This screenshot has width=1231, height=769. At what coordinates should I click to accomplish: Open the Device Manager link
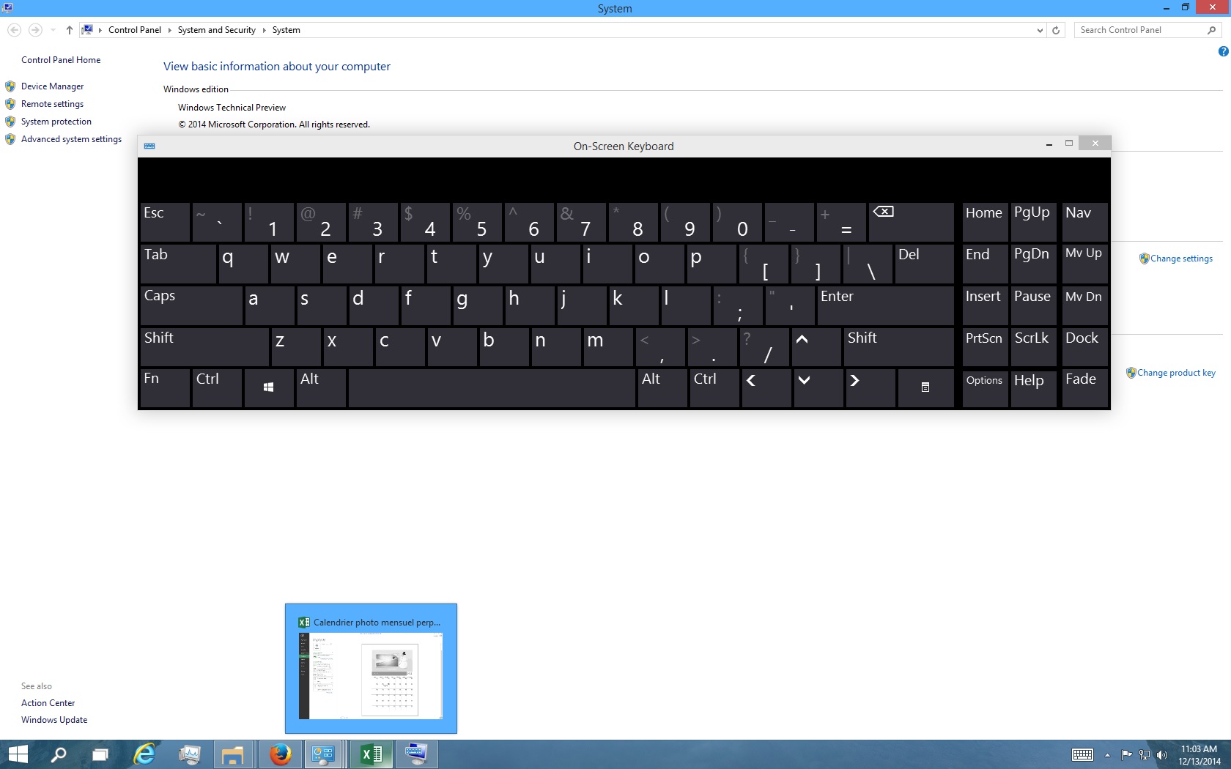tap(52, 86)
